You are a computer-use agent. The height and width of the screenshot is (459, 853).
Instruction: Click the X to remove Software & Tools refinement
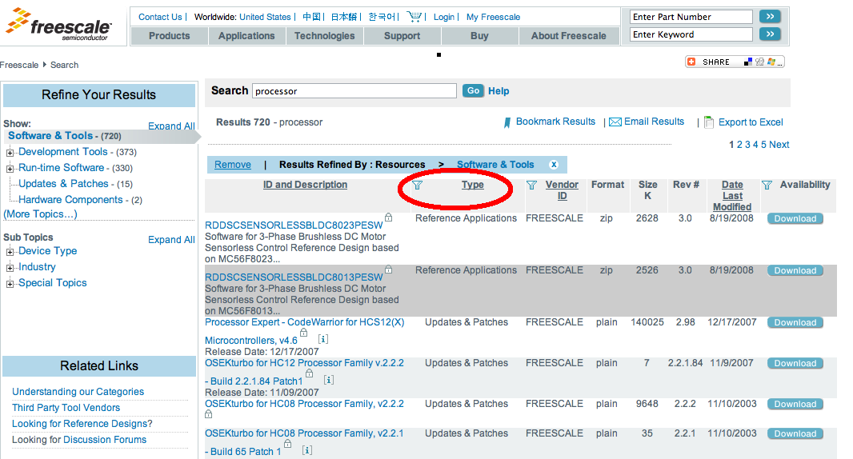(x=553, y=165)
